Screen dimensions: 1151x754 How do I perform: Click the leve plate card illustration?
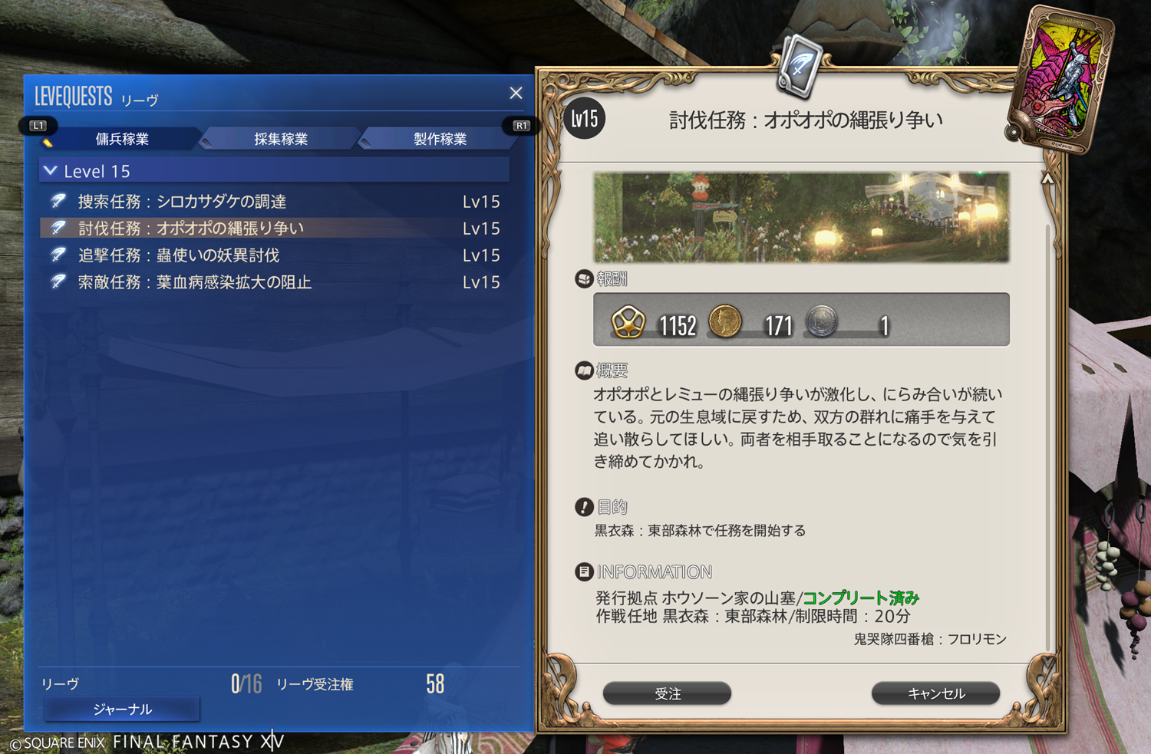click(x=1062, y=80)
